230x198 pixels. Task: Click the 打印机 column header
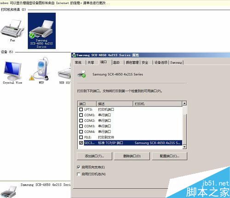pos(157,104)
